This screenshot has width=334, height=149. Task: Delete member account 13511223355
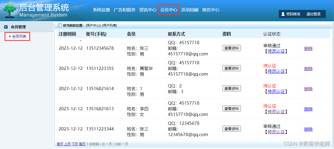(308, 69)
